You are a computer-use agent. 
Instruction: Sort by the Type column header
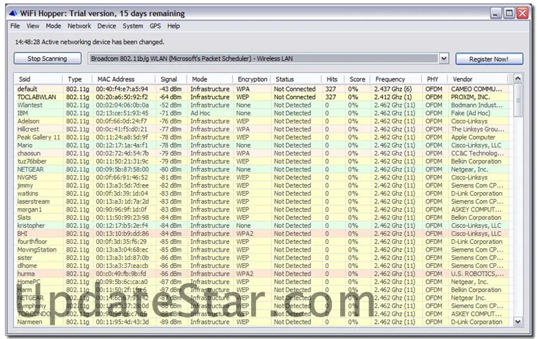[x=77, y=79]
